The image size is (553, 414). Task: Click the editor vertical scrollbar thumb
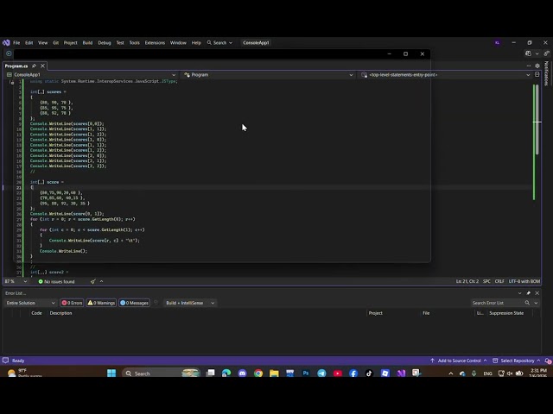point(537,119)
